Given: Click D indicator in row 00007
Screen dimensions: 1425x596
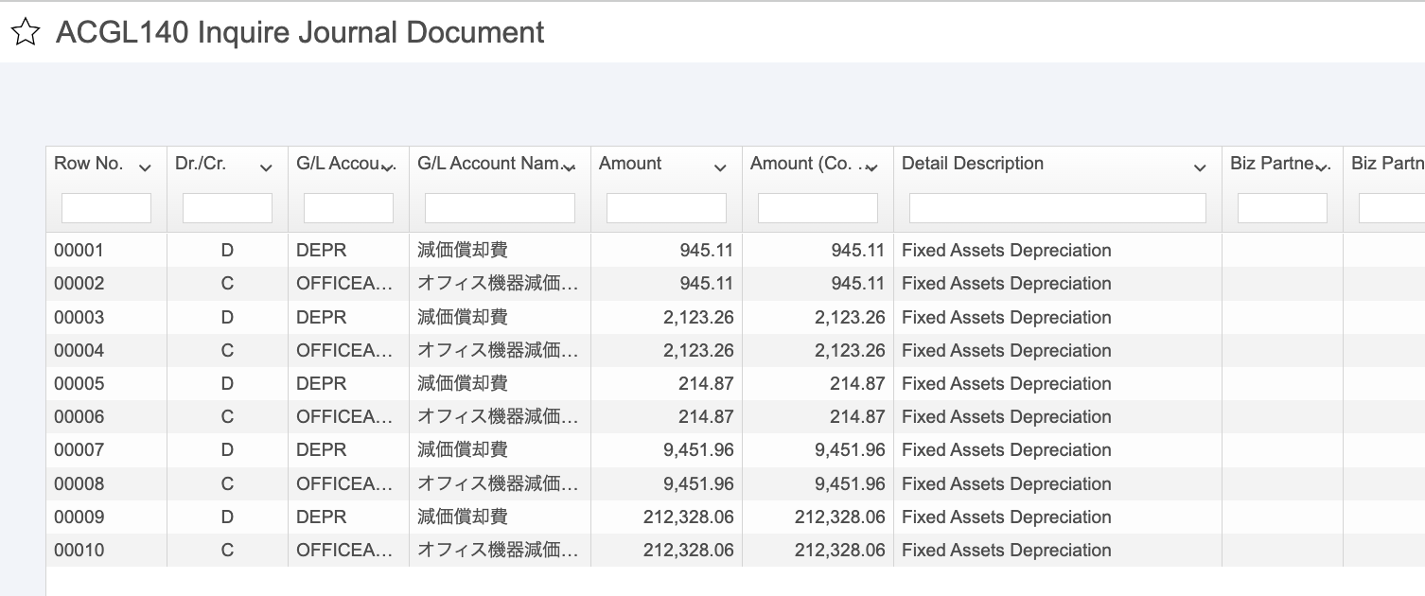Looking at the screenshot, I should 227,449.
